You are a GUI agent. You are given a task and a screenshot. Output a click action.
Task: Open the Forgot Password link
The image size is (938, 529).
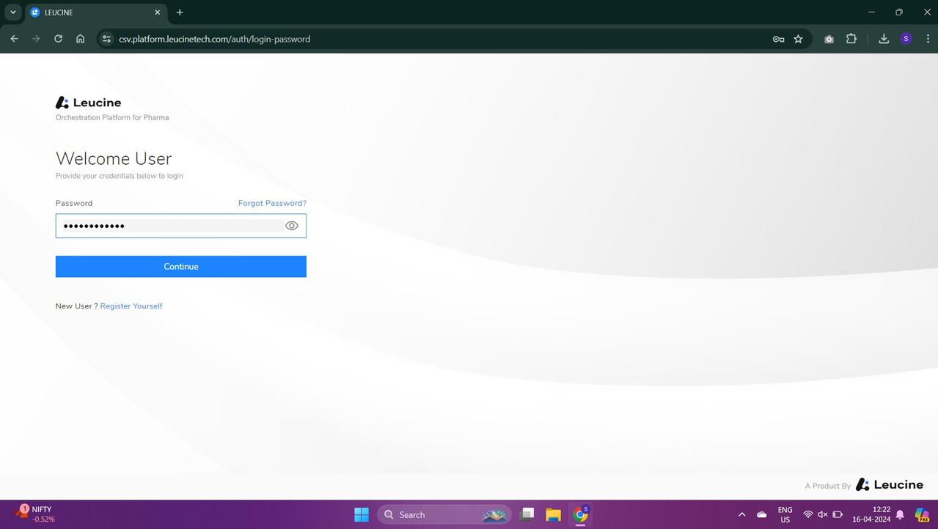(272, 203)
